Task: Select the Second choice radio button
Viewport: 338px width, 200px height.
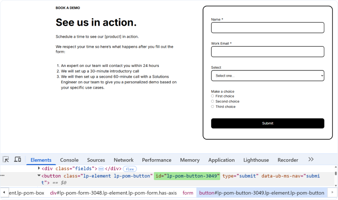Action: 213,101
